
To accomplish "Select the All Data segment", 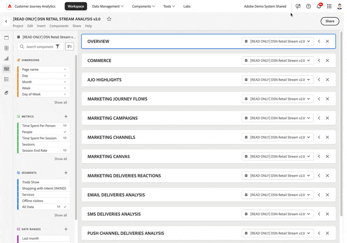I will (44, 207).
